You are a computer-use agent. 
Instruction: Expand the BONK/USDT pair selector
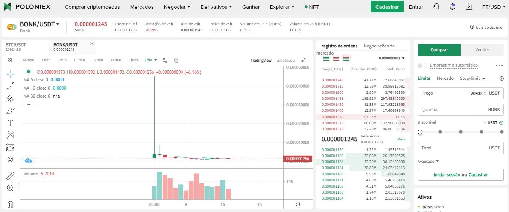click(40, 24)
